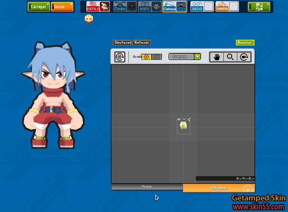The width and height of the screenshot is (288, 212).
Task: Select the magnifier zoom tool
Action: 230,57
